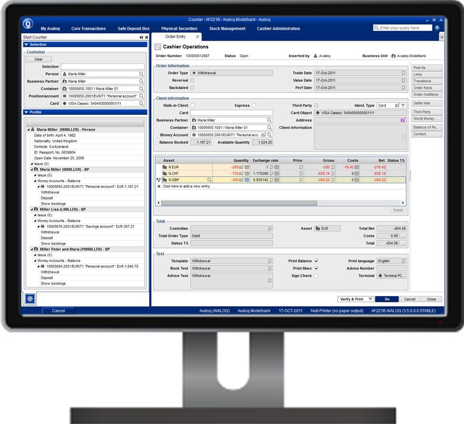Image resolution: width=464 pixels, height=424 pixels.
Task: Click the search icon in Container selection field
Action: coord(141,89)
